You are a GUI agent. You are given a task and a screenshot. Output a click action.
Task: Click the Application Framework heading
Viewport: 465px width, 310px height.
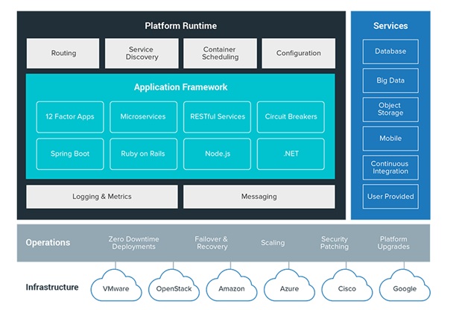(x=180, y=87)
